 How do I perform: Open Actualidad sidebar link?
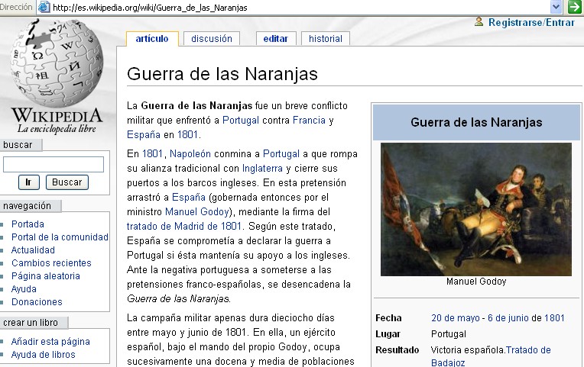coord(33,249)
